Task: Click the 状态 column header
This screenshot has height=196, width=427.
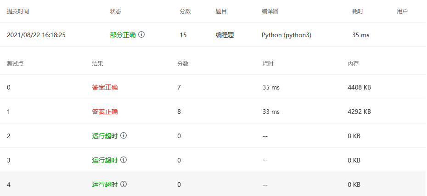Action: pyautogui.click(x=115, y=11)
